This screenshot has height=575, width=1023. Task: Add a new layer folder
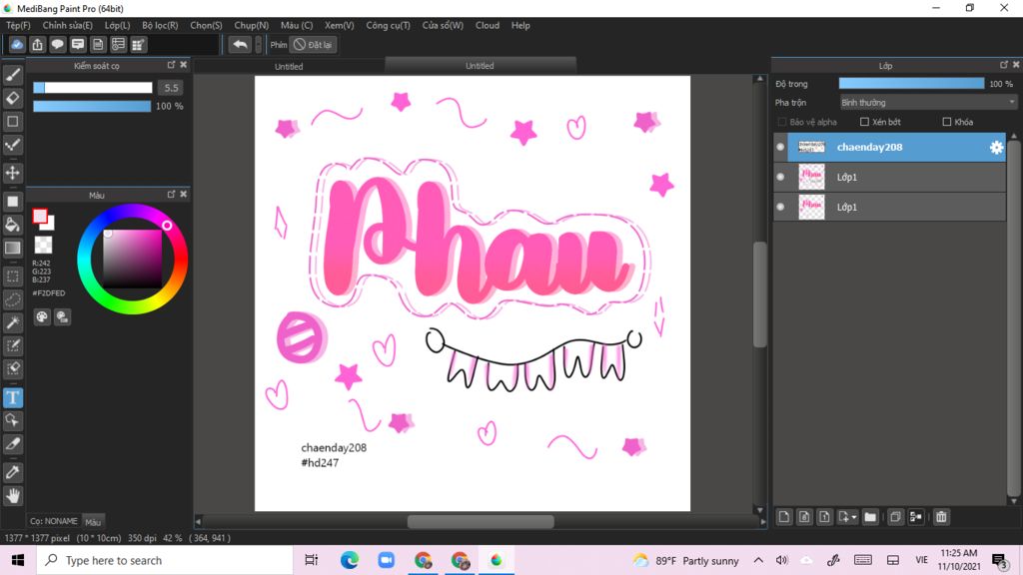tap(870, 517)
